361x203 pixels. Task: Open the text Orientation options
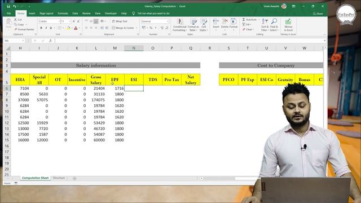coord(103,21)
